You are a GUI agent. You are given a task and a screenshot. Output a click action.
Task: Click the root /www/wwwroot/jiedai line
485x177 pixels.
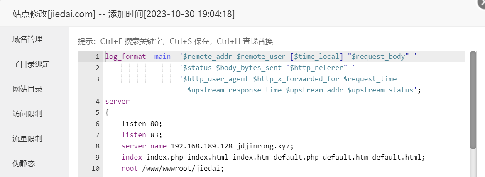172,168
